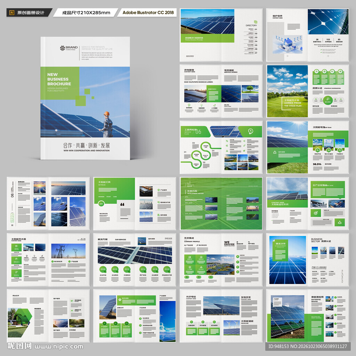Open the 系统集成 spread
The image size is (356, 356).
[x=221, y=260]
